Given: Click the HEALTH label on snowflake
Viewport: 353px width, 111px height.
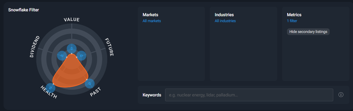Looking at the screenshot, I should [x=49, y=92].
